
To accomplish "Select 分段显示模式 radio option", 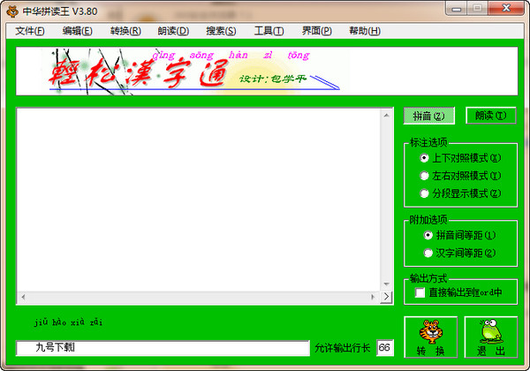I will [x=425, y=193].
